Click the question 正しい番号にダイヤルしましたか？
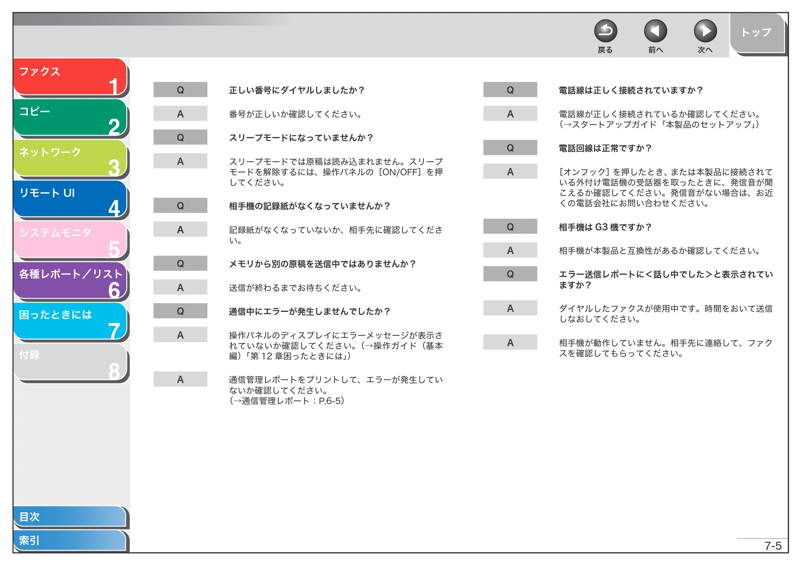Screen dimensions: 799x565 tap(297, 90)
